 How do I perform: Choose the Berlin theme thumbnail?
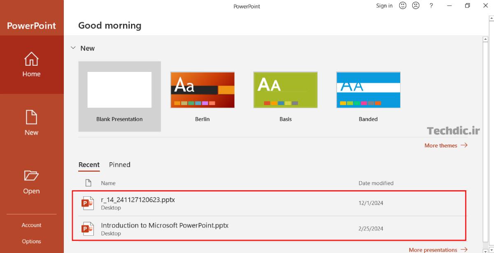203,90
